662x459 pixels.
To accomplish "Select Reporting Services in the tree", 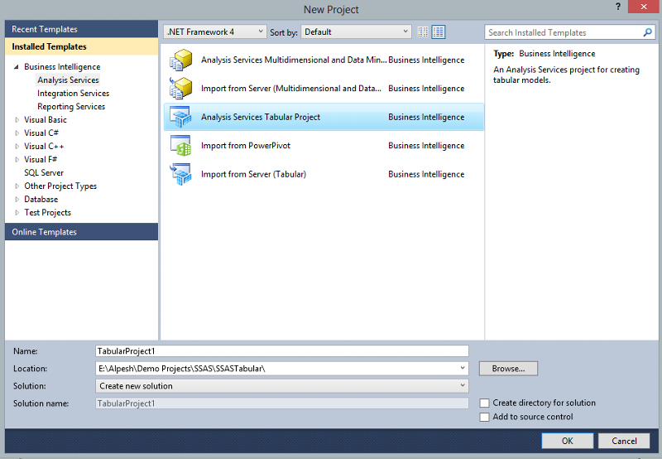I will coord(71,107).
